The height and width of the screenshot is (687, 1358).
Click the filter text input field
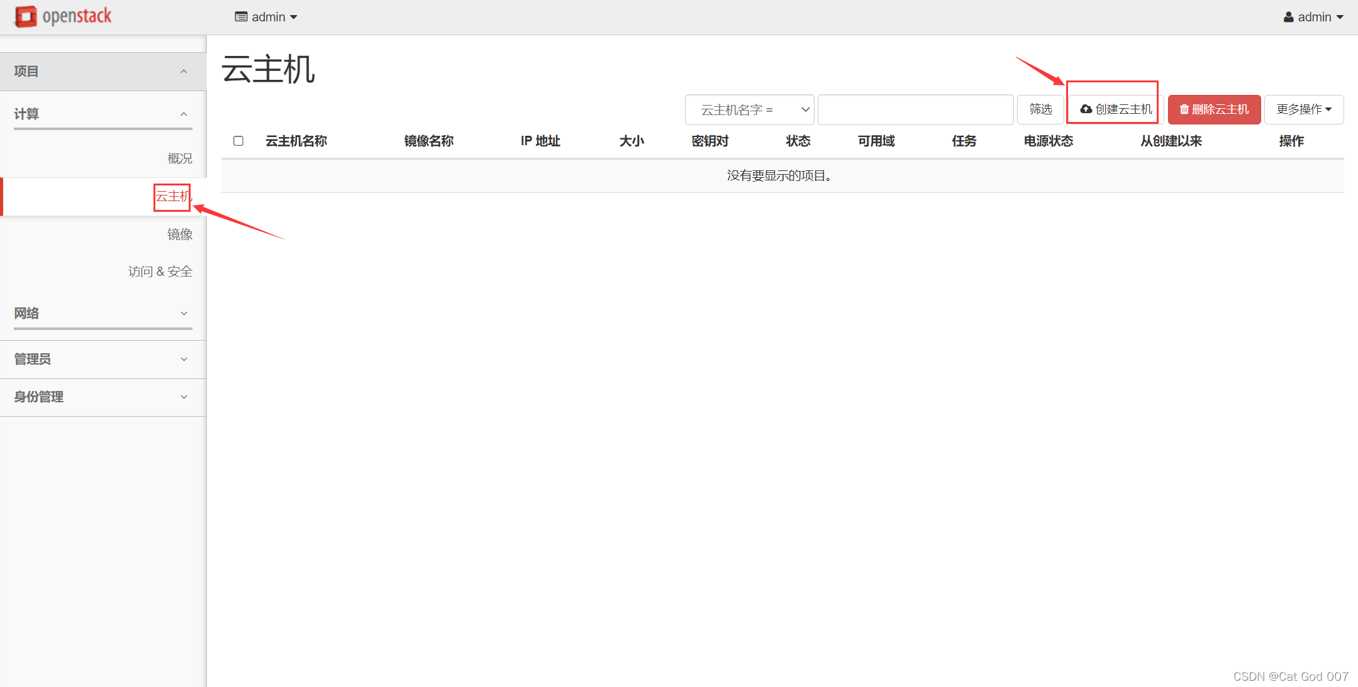(x=915, y=110)
